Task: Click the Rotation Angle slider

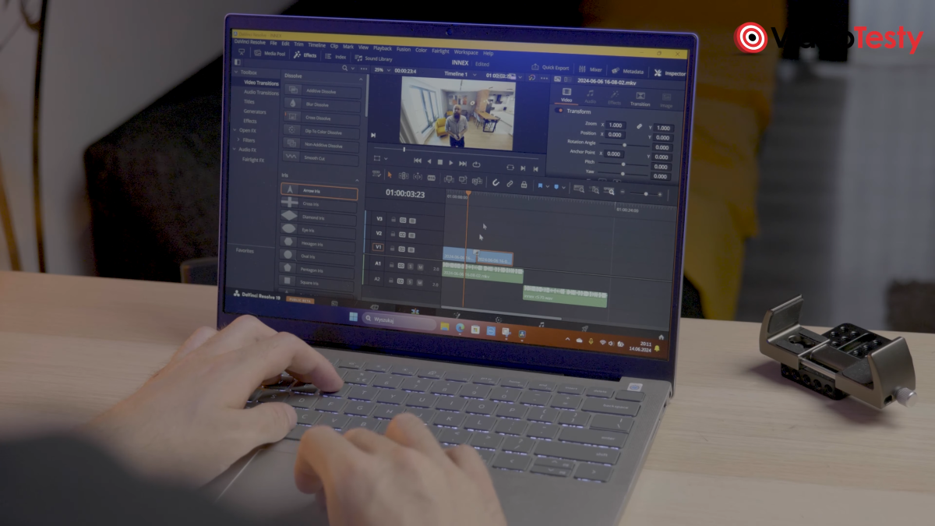Action: (x=624, y=145)
